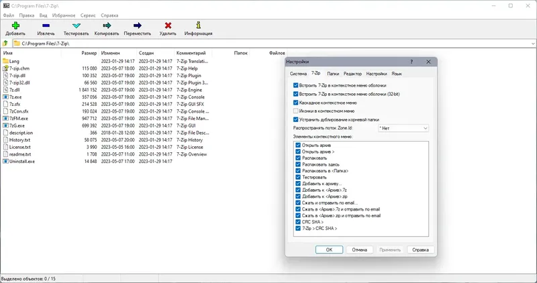Image resolution: width=537 pixels, height=283 pixels.
Task: Click the 7z.dll file icon
Action: click(x=5, y=90)
